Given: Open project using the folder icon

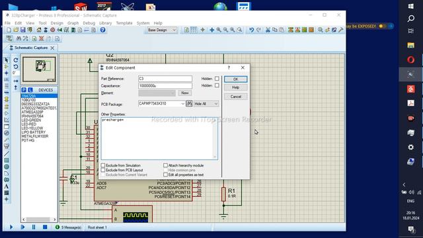Looking at the screenshot, I should (x=16, y=30).
